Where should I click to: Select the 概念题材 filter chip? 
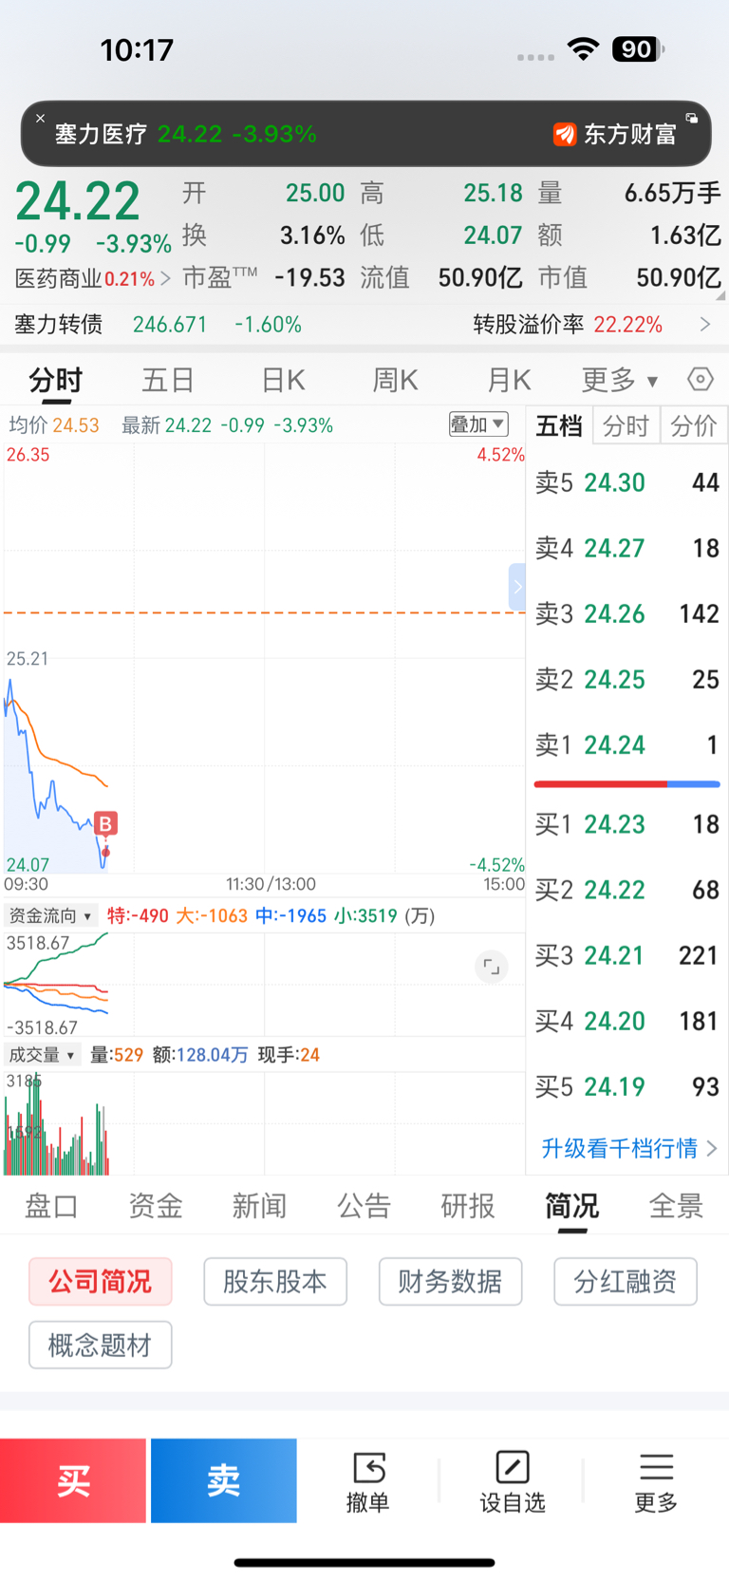coord(101,1345)
